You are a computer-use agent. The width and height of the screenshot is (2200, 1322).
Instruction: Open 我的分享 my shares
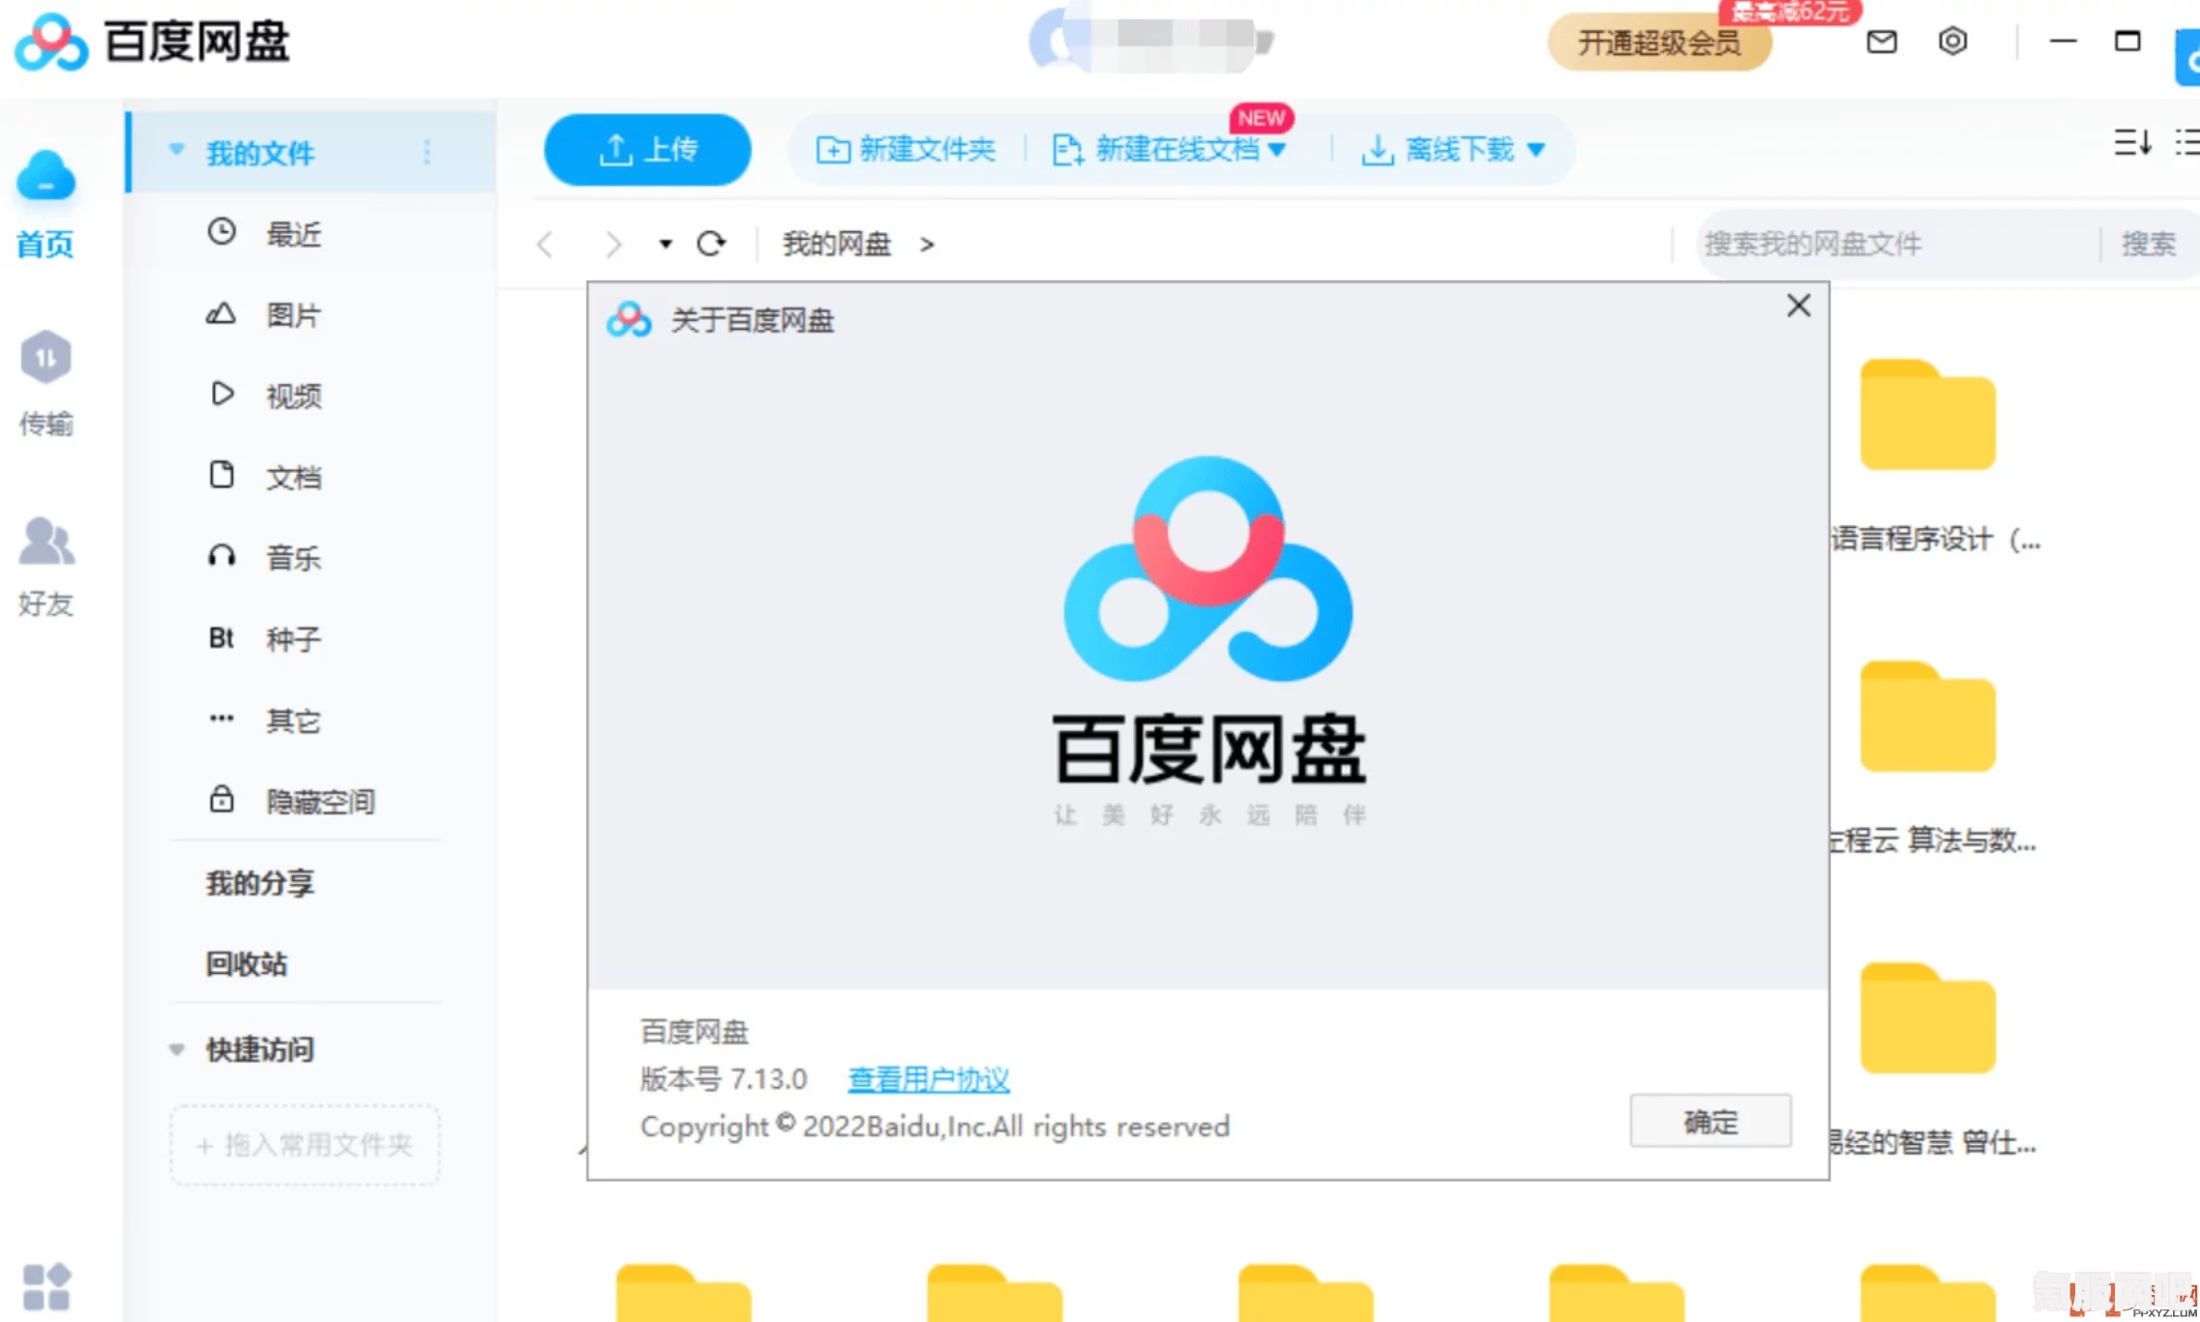pyautogui.click(x=260, y=883)
